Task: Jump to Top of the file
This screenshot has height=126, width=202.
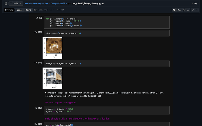Action: (x=194, y=3)
